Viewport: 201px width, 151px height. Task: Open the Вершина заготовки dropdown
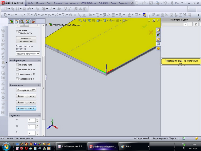28,53
